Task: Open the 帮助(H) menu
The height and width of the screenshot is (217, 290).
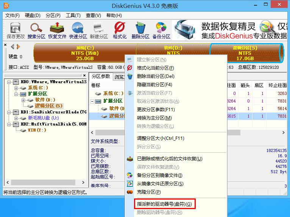Action: [x=114, y=15]
